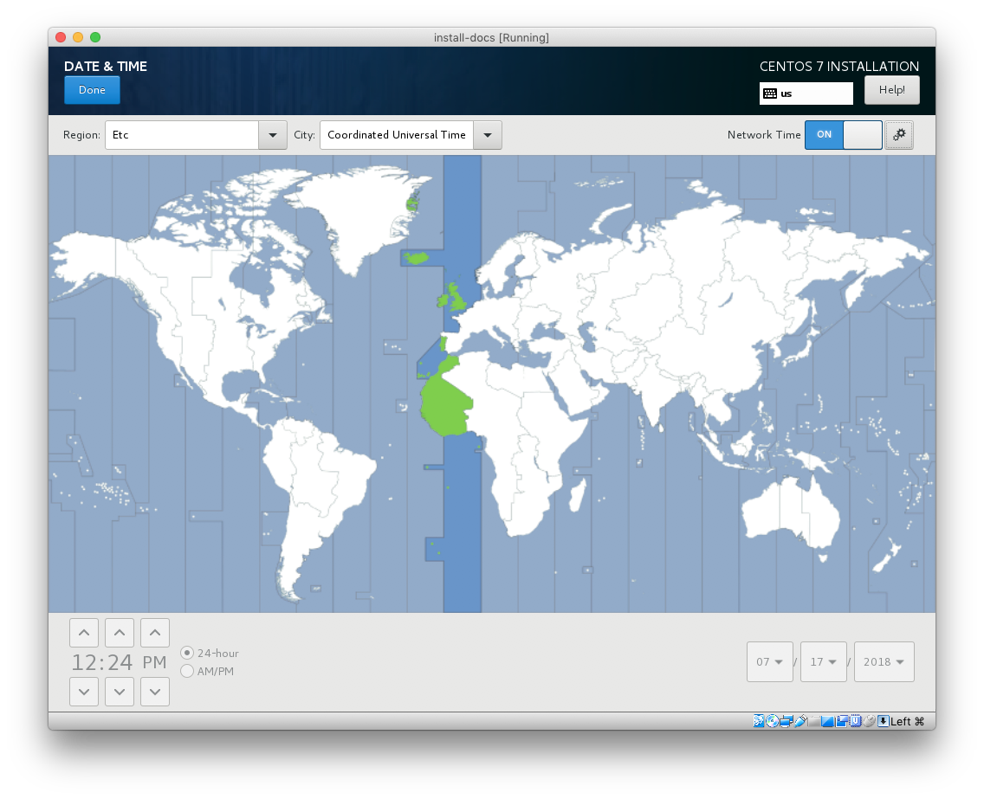Open the month dropdown showing 07
Screen dimensions: 984x799
pos(770,661)
